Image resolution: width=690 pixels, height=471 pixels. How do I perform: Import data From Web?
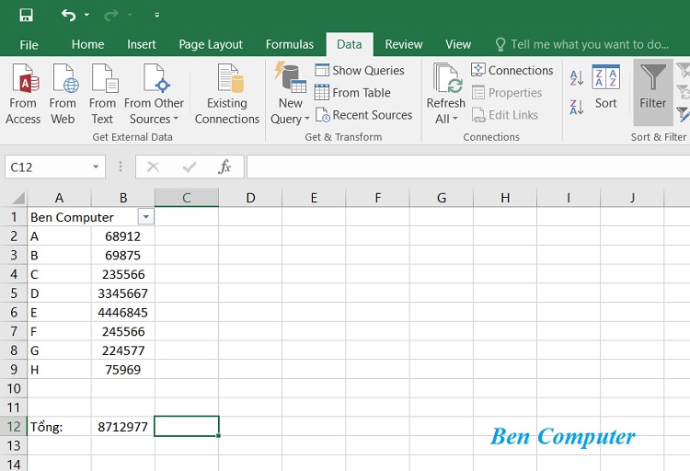point(63,94)
